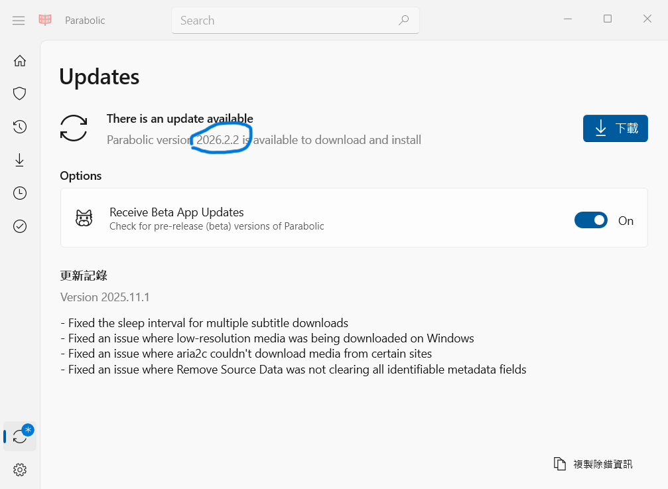Viewport: 668px width, 489px height.
Task: Open the Completed checkmark page
Action: tap(20, 226)
